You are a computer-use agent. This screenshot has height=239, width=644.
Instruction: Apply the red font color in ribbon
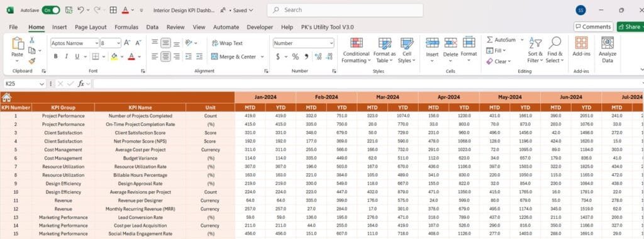pyautogui.click(x=131, y=56)
